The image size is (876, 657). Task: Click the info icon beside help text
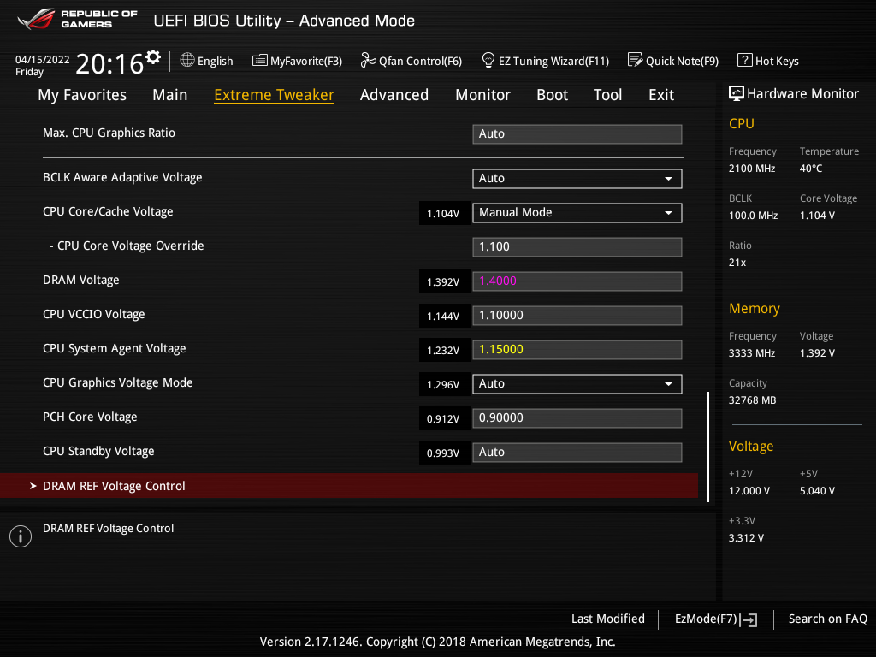tap(21, 536)
